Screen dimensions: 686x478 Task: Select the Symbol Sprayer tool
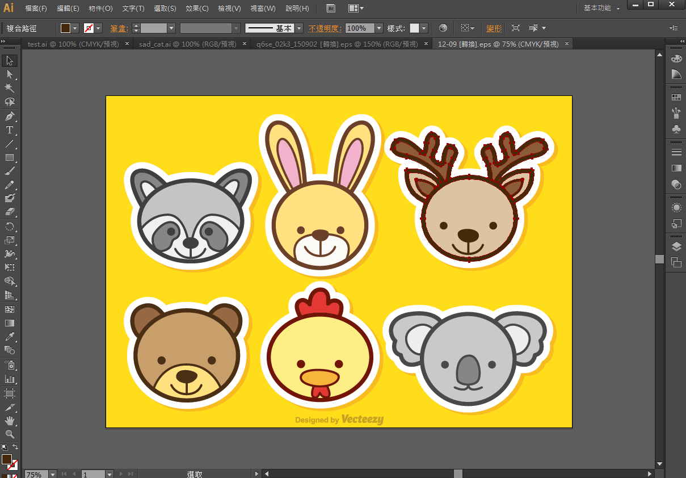point(10,365)
